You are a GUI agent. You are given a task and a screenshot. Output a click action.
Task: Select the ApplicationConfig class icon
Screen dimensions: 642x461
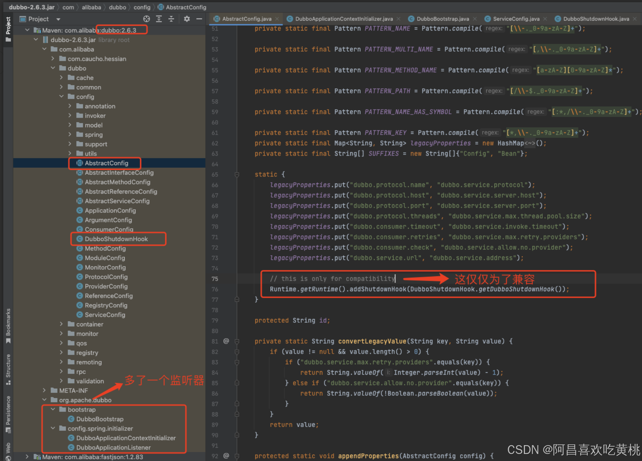79,211
